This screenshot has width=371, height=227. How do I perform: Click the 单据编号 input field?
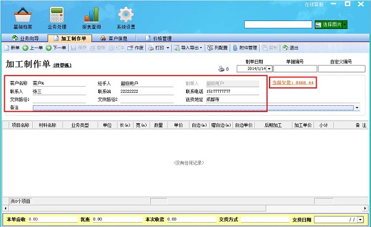[295, 69]
